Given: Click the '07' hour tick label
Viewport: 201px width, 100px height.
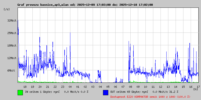Looking at the screenshot, I should click(x=123, y=87).
